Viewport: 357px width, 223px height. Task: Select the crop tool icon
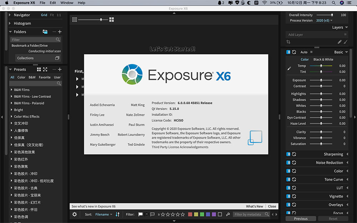pyautogui.click(x=288, y=42)
